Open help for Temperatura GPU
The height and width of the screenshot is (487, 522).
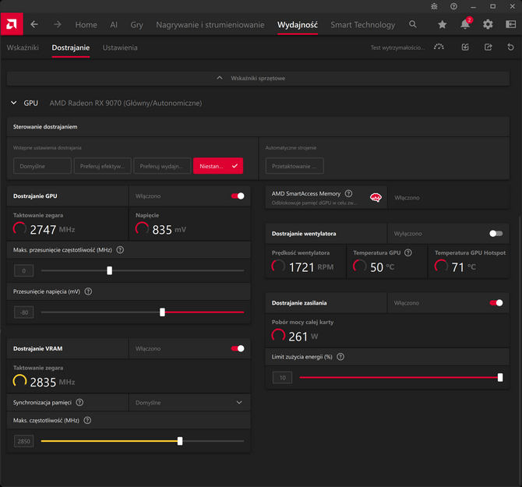[408, 252]
